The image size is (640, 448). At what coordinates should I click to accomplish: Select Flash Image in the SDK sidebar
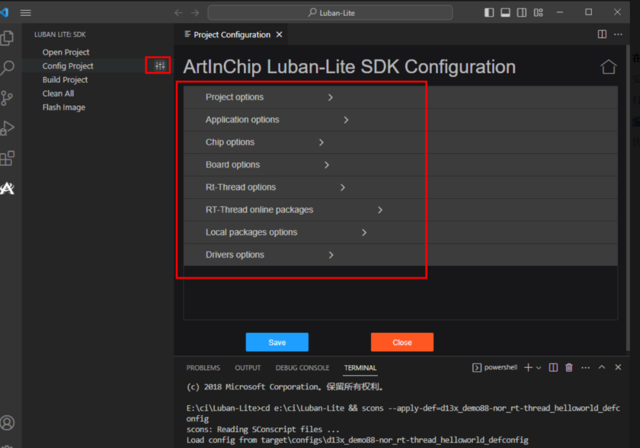coord(63,107)
